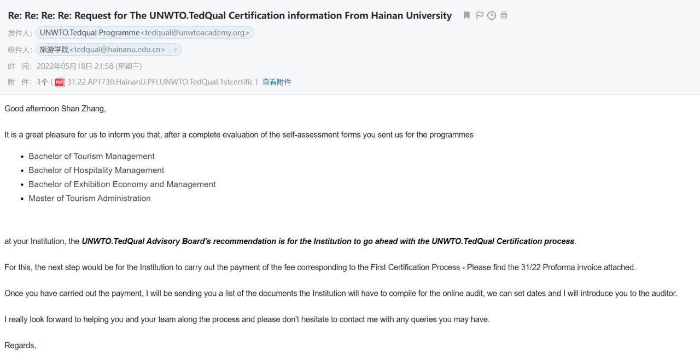Image resolution: width=700 pixels, height=363 pixels.
Task: Click Bachelor of Exhibition Economy and Management
Action: (122, 185)
